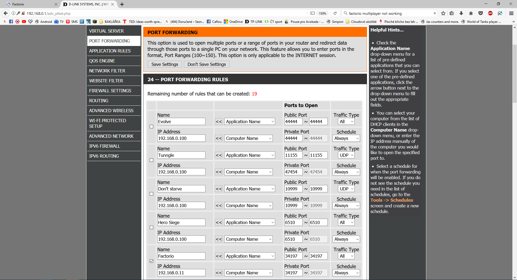The image size is (517, 280).
Task: Click the browser back arrow button
Action: [x=5, y=13]
